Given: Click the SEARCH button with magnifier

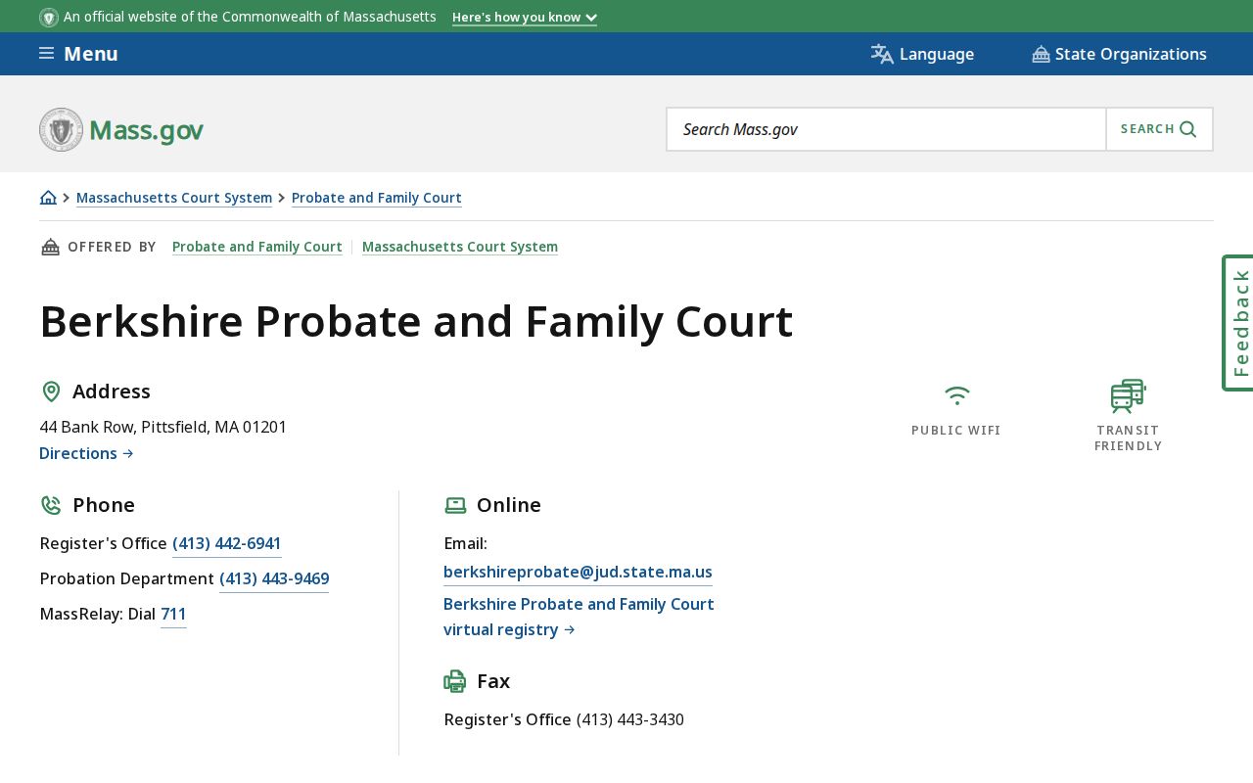Looking at the screenshot, I should tap(1159, 129).
